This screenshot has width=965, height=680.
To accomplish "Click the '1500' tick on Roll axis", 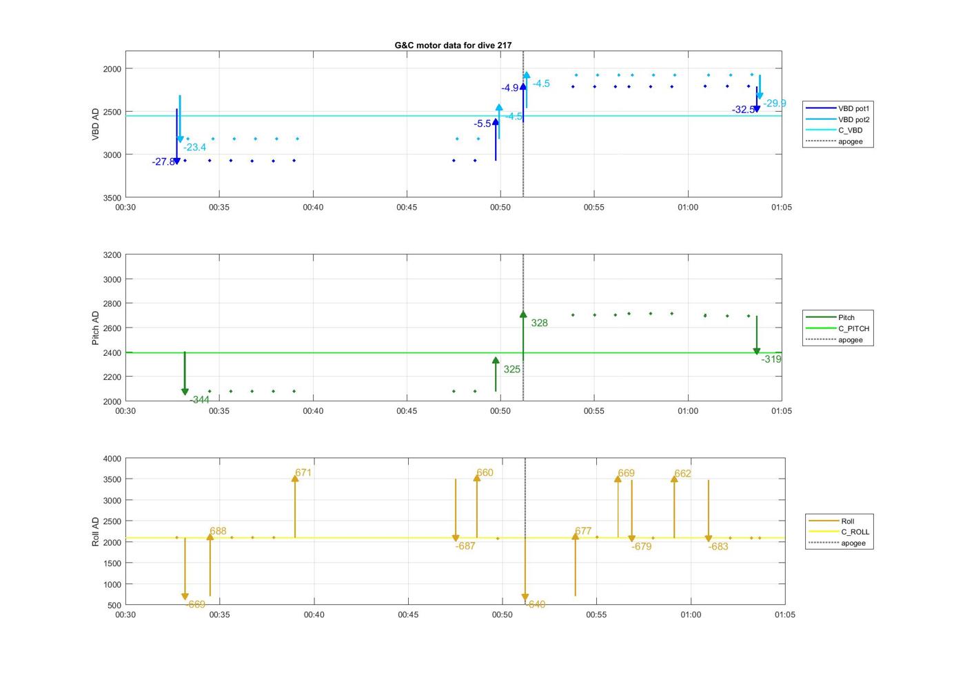I will click(x=112, y=563).
